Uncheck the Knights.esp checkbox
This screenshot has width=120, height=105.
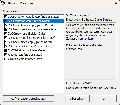coord(6,55)
